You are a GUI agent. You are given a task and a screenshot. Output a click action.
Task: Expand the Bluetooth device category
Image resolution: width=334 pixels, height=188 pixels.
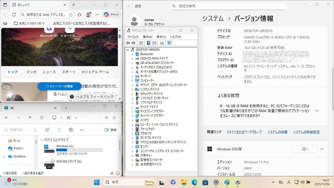(x=132, y=54)
